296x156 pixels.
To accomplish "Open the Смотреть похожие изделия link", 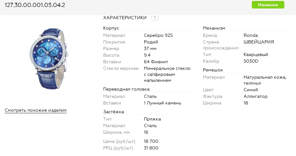I will [36, 110].
